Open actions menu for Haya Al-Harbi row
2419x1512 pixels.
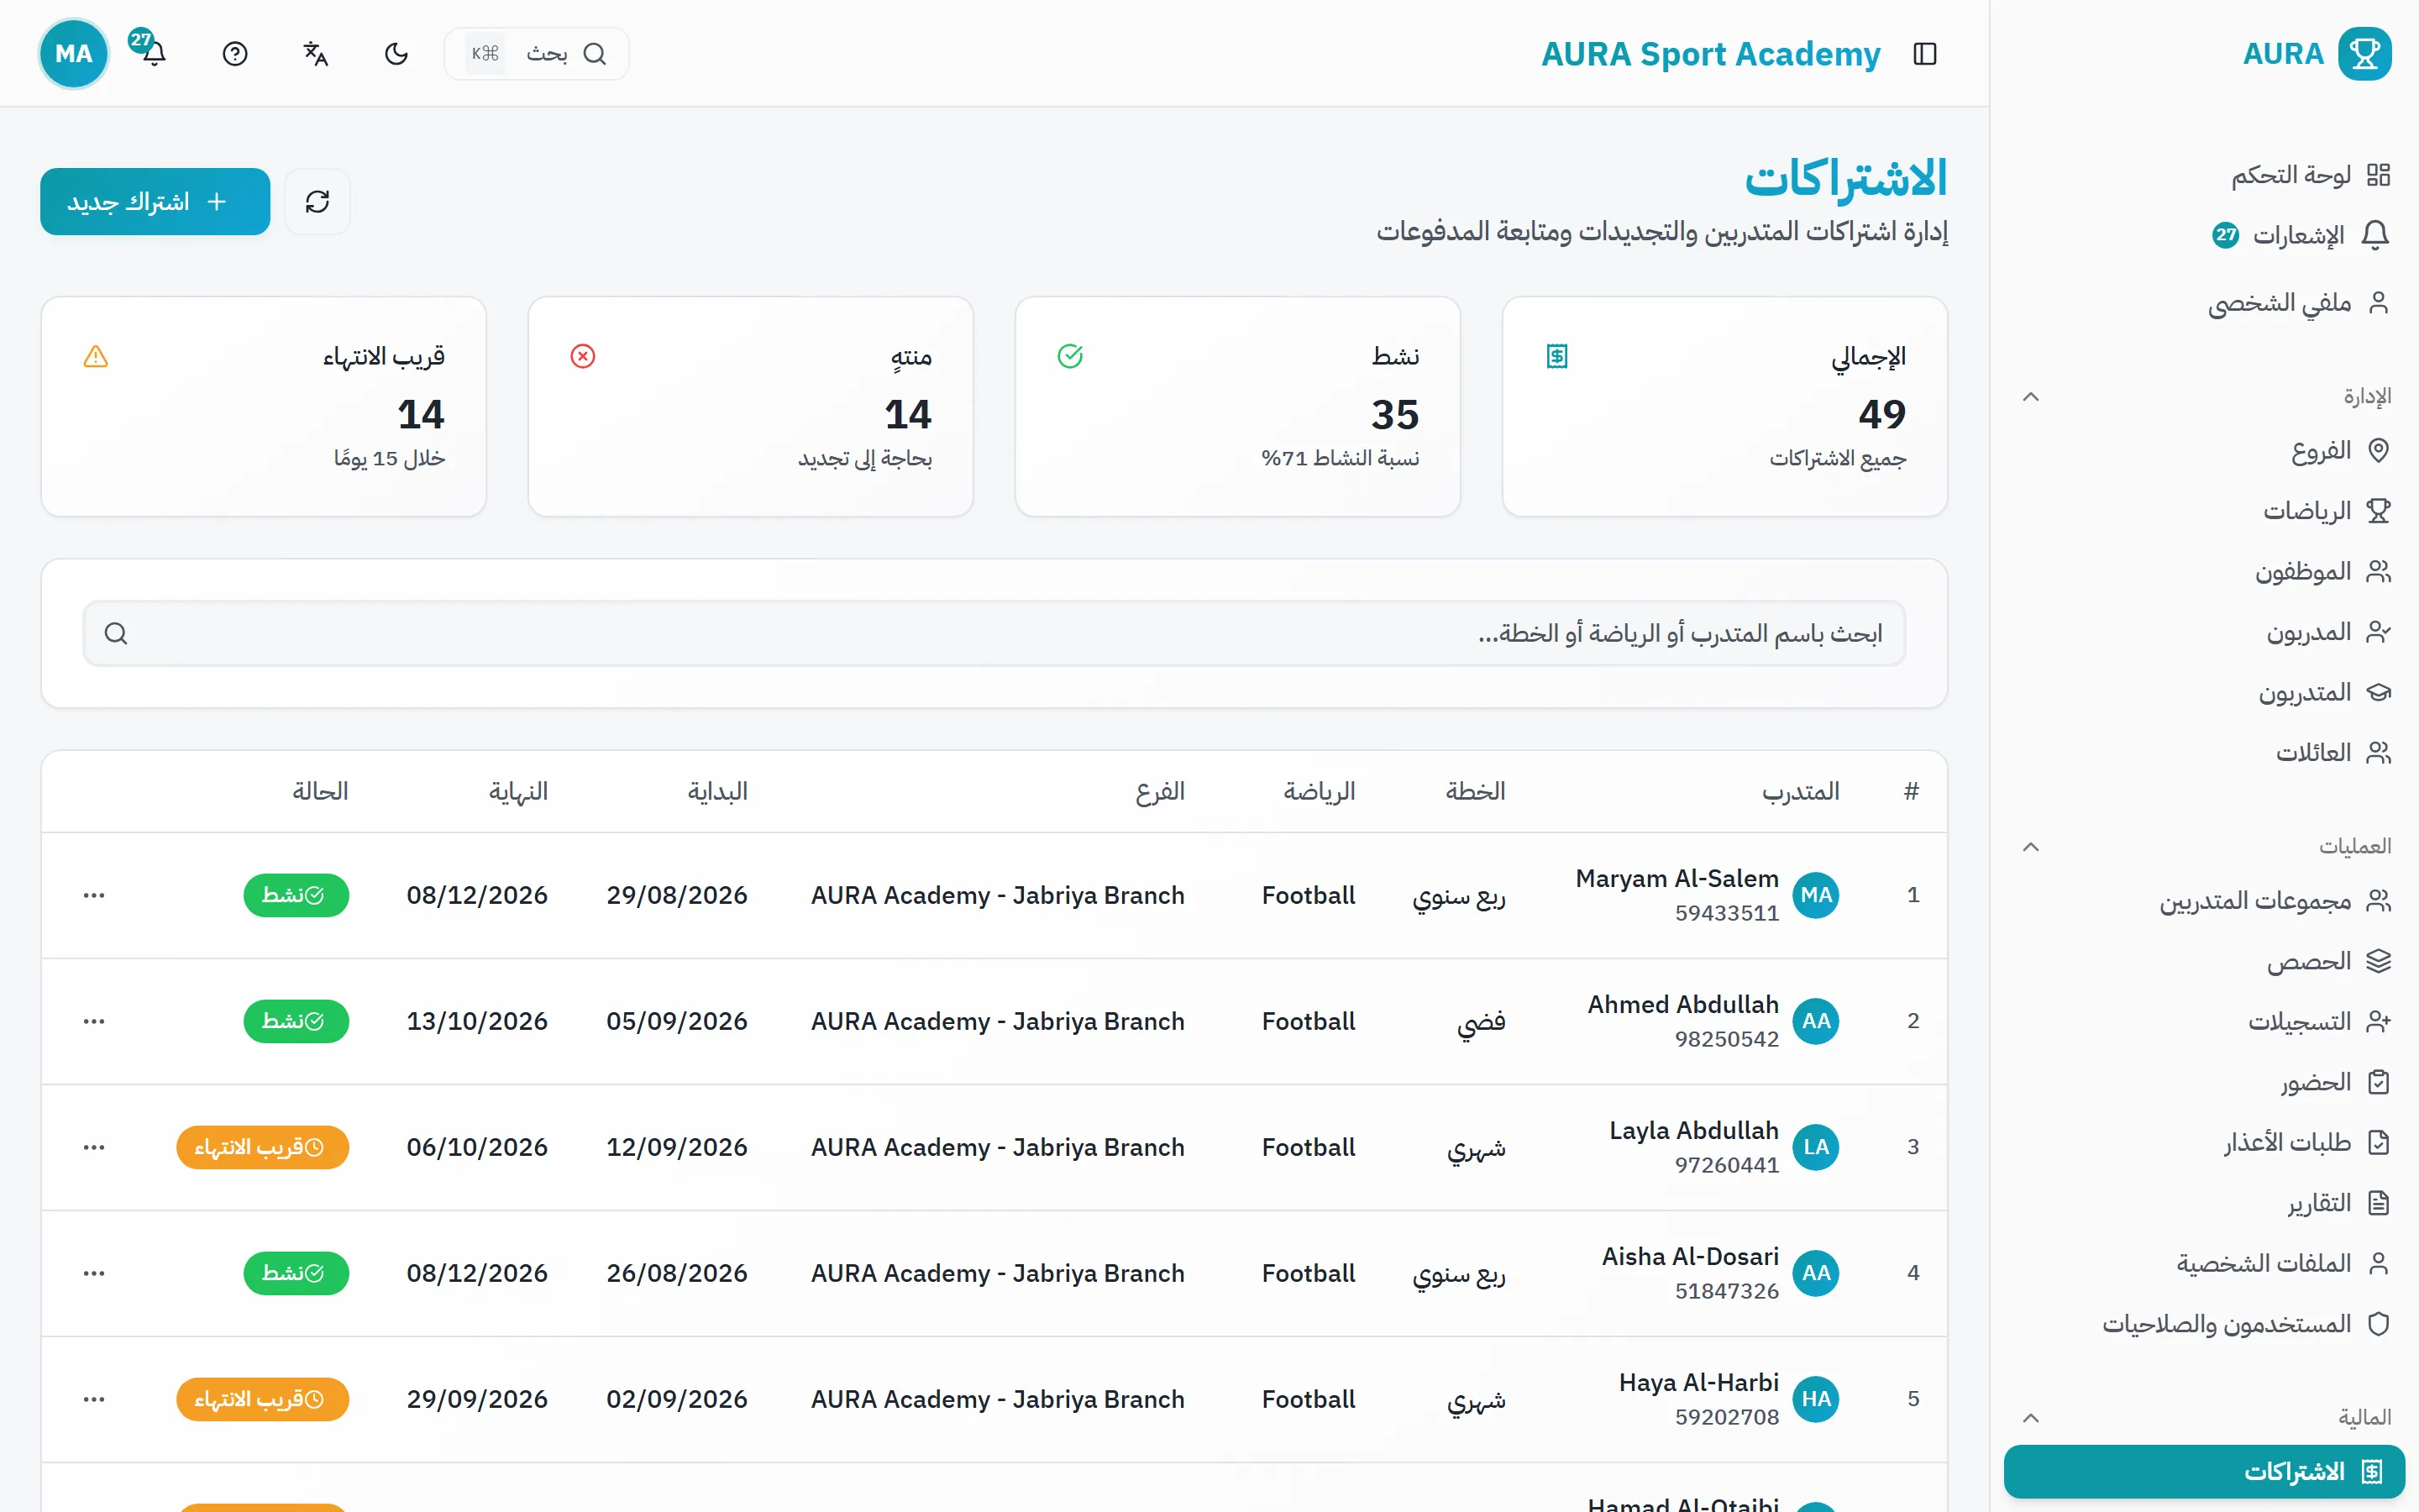(x=94, y=1399)
